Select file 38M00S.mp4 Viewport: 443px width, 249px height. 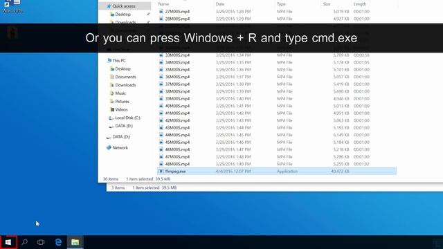[x=177, y=91]
